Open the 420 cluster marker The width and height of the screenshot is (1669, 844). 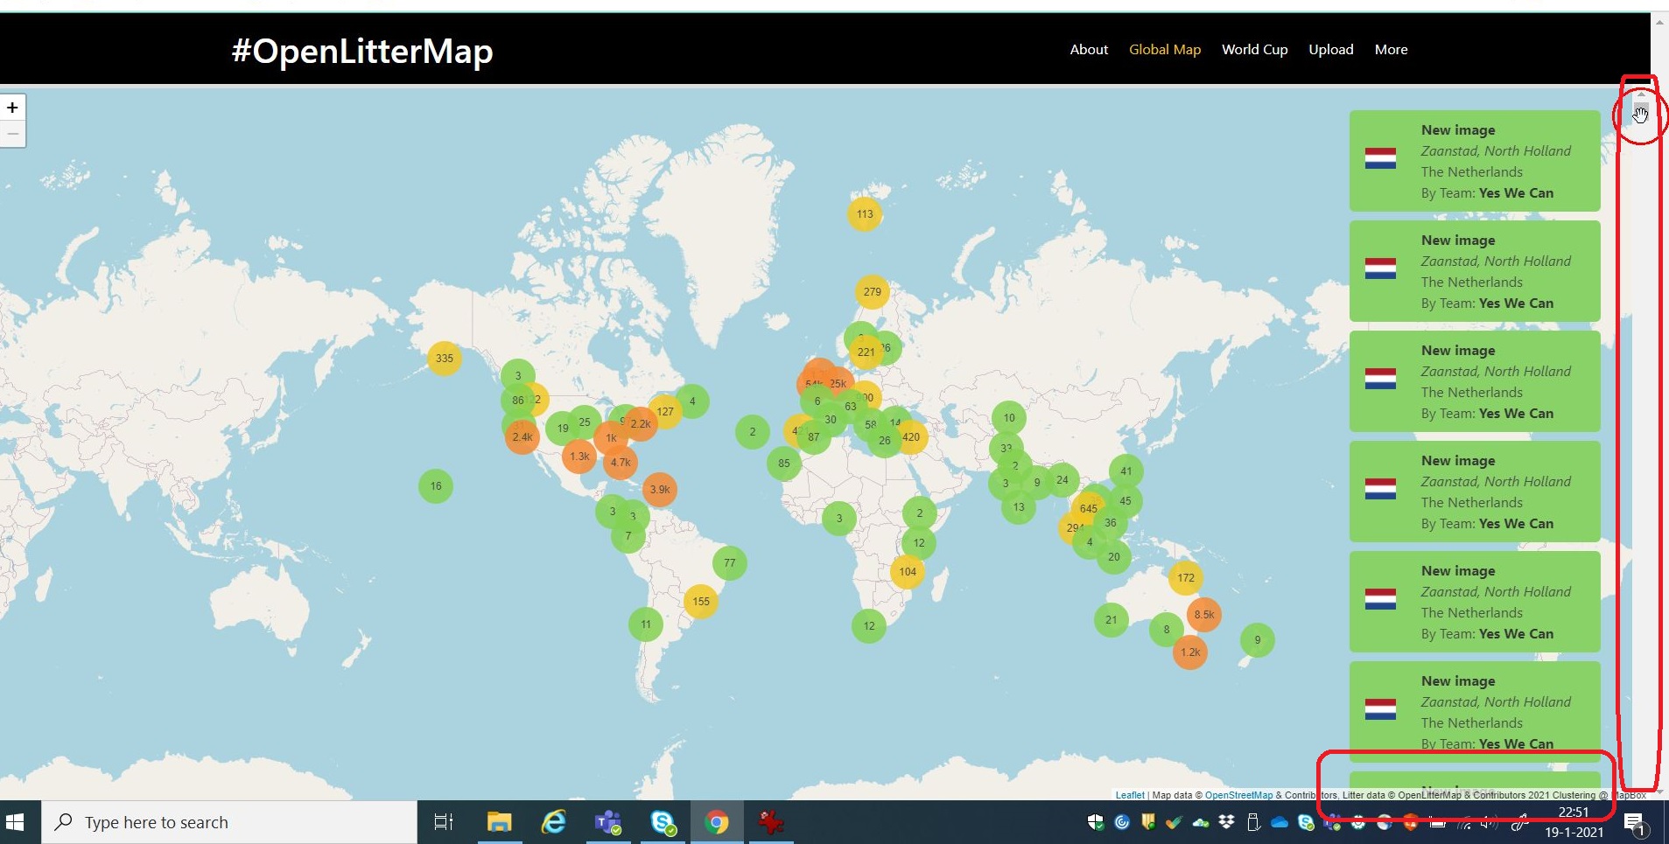911,437
